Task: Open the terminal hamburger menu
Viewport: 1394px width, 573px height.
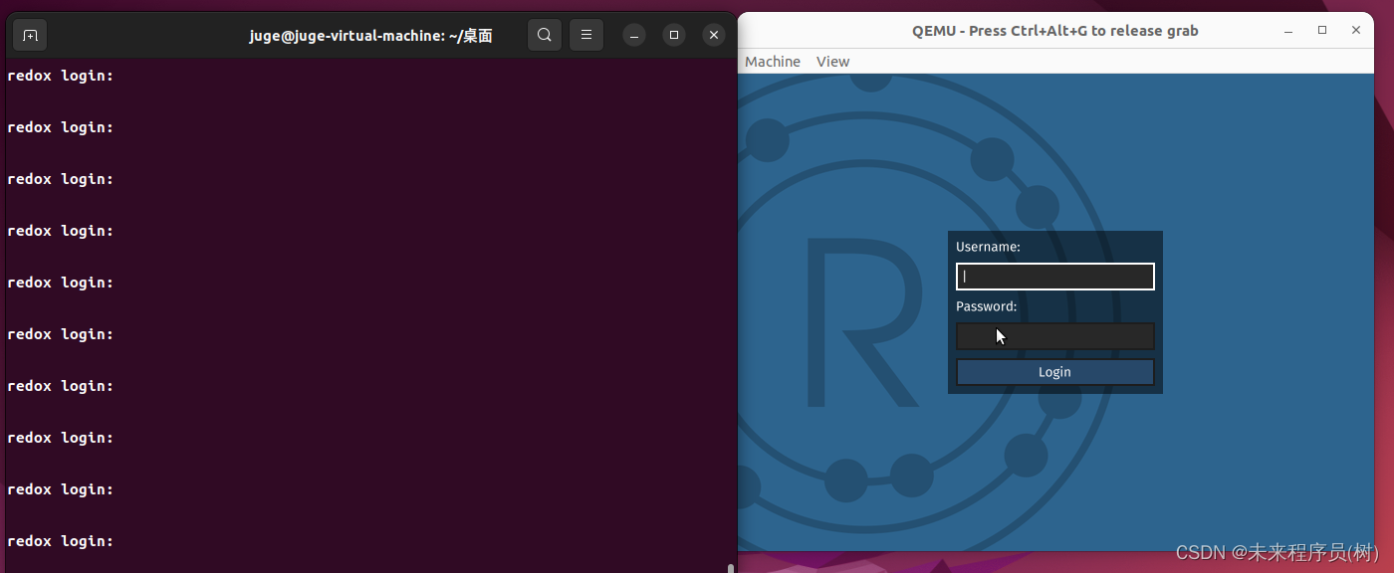Action: (585, 34)
